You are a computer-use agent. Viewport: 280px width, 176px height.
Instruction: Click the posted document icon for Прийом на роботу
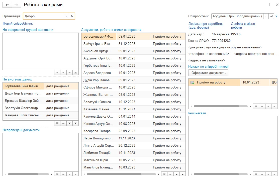[193, 82]
